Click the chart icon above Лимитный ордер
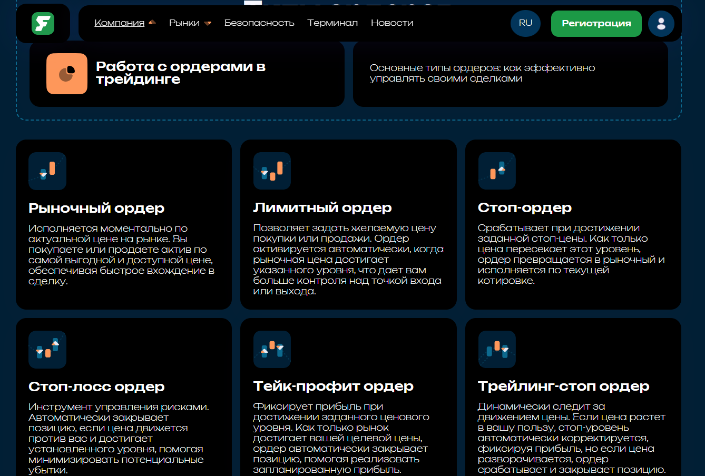The image size is (705, 476). [272, 171]
